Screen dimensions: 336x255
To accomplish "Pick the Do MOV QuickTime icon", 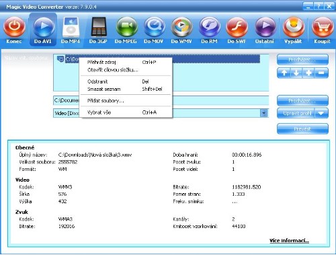I will pyautogui.click(x=155, y=27).
